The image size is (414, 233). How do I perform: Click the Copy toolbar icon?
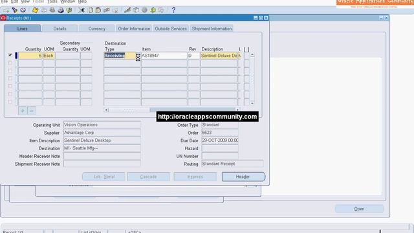[x=91, y=10]
